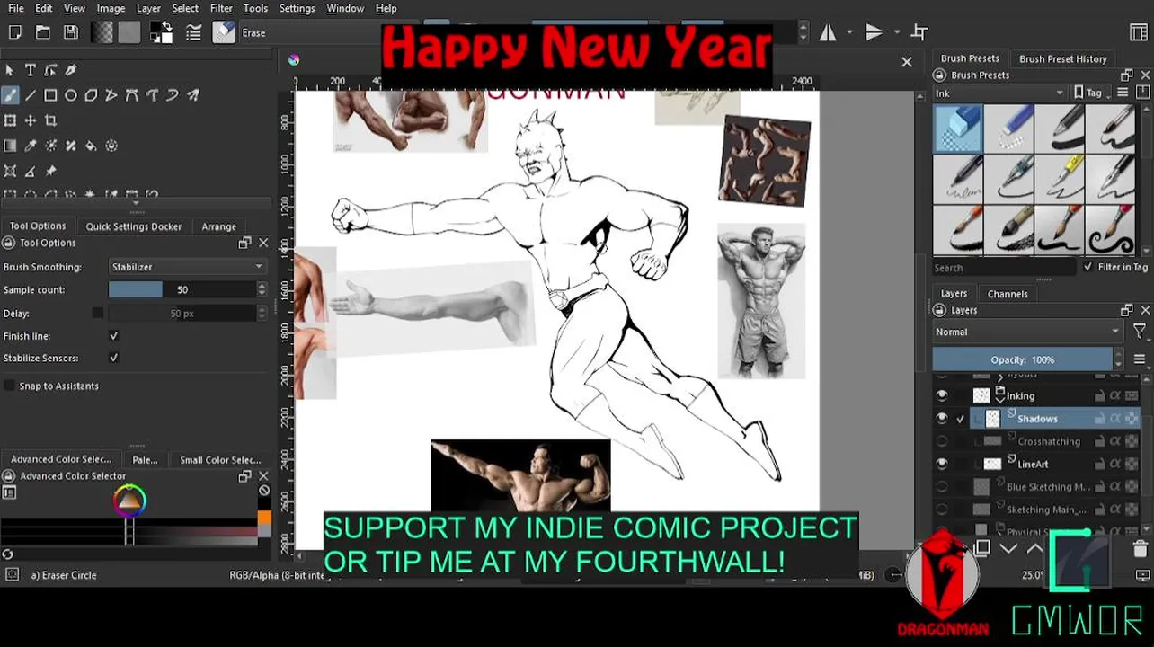Select the Color Sampler eyedropper tool
This screenshot has height=647, width=1154.
coord(30,146)
